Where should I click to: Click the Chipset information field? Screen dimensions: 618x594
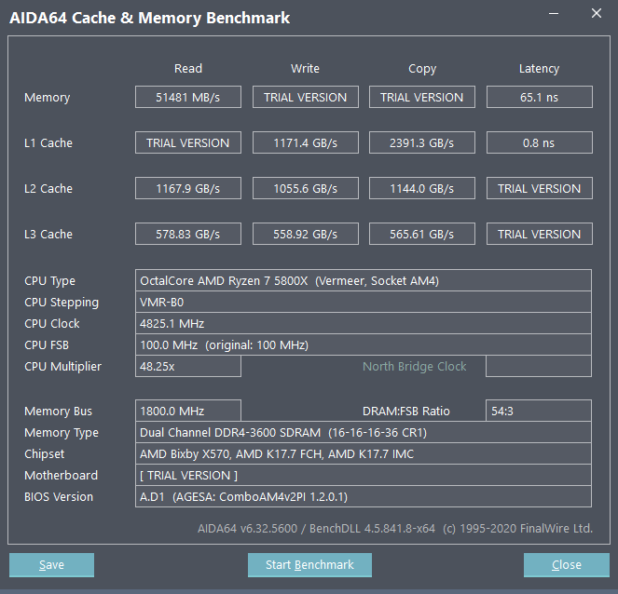pos(364,453)
